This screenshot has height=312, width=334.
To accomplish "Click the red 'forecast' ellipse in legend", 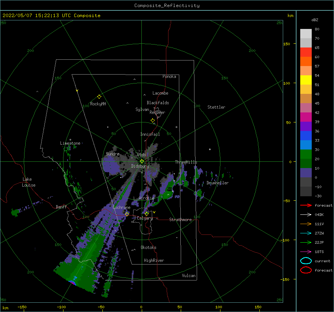I will point(306,270).
